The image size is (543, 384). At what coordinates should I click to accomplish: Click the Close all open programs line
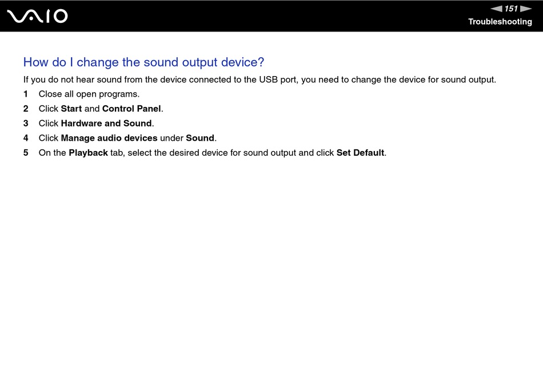point(89,94)
